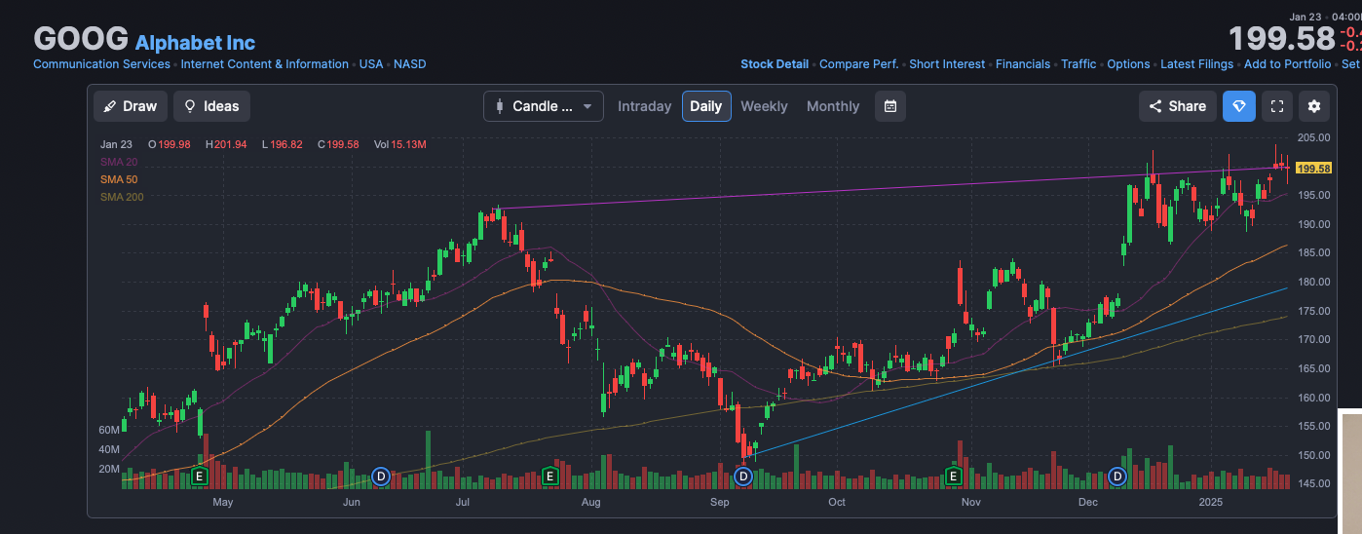Image resolution: width=1362 pixels, height=534 pixels.
Task: Click the Vol 15.13M readout
Action: click(x=399, y=144)
